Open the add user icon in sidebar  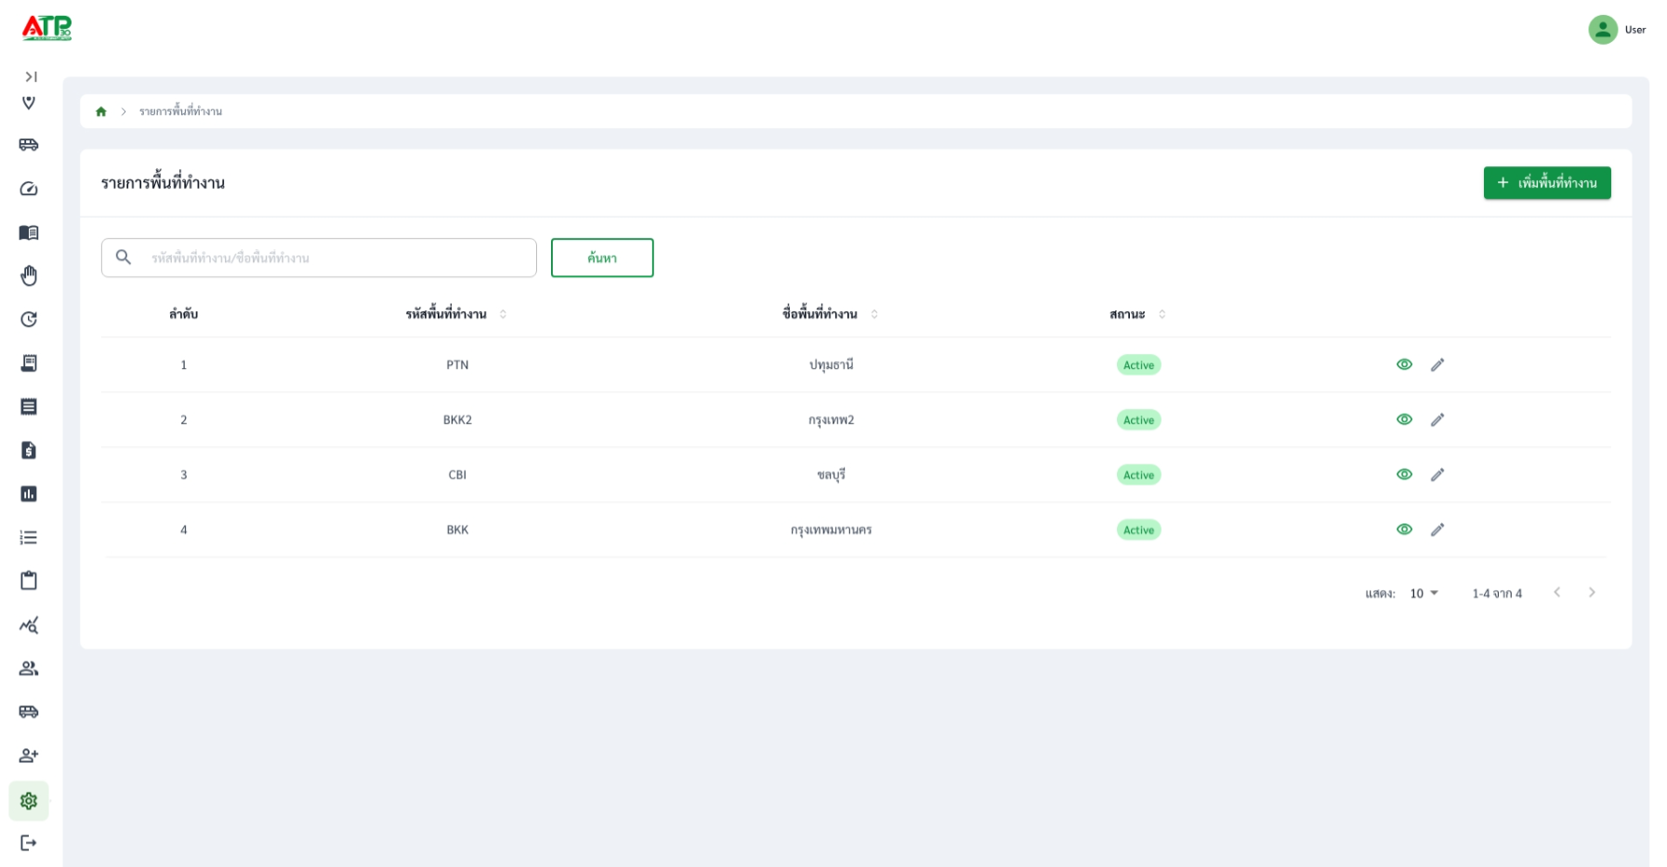pos(29,755)
